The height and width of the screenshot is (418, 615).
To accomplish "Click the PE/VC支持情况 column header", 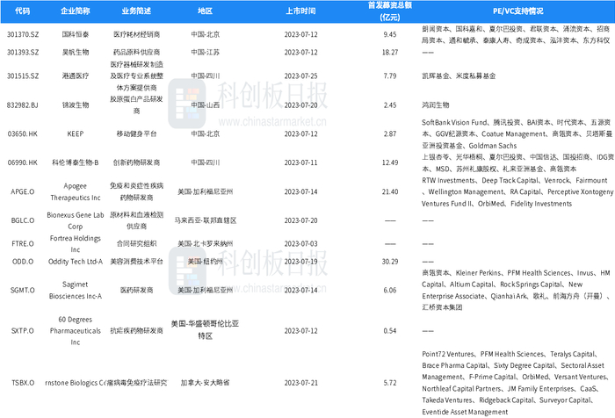I will (x=517, y=11).
